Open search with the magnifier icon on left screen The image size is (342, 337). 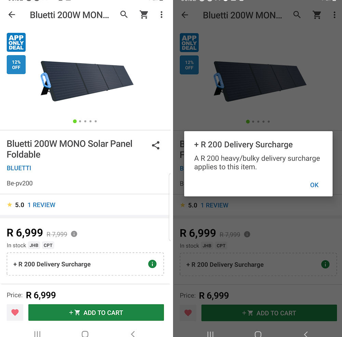point(124,14)
